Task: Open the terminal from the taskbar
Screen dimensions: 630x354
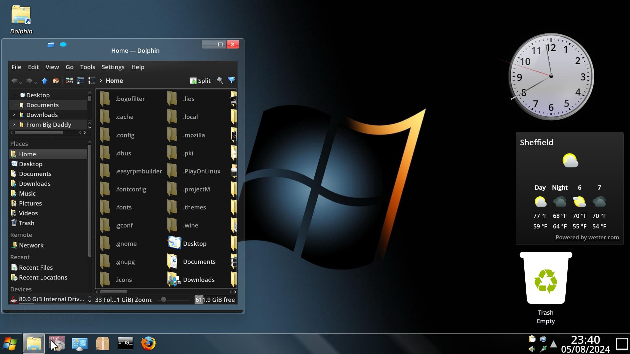Action: pyautogui.click(x=125, y=344)
